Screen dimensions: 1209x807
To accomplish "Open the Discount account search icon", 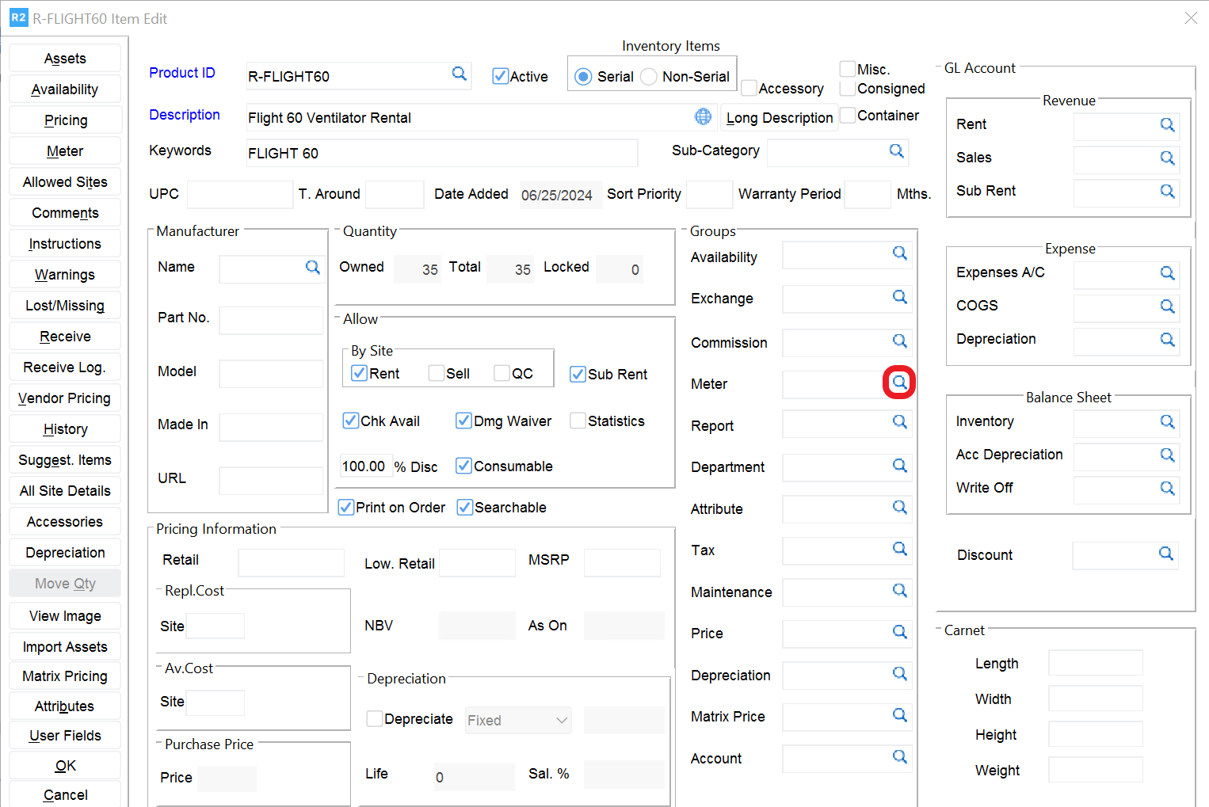I will (1165, 554).
